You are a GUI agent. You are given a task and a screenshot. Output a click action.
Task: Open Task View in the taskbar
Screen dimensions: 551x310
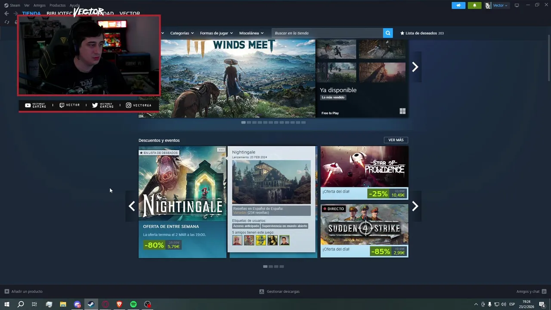tap(34, 304)
